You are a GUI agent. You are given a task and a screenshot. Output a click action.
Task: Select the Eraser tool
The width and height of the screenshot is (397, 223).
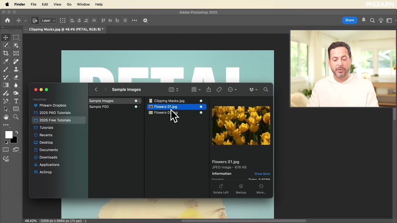coord(16,77)
